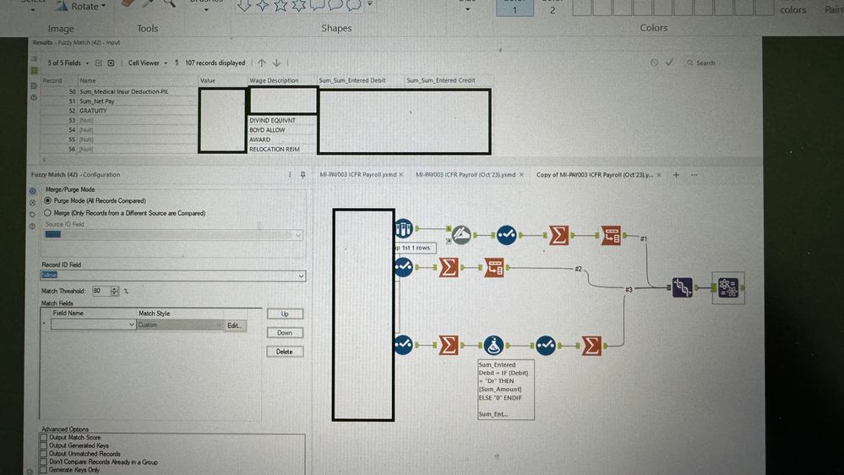This screenshot has width=844, height=475.
Task: Switch to Copy of MI-PAY003 ICFR Payroll tab
Action: point(595,174)
